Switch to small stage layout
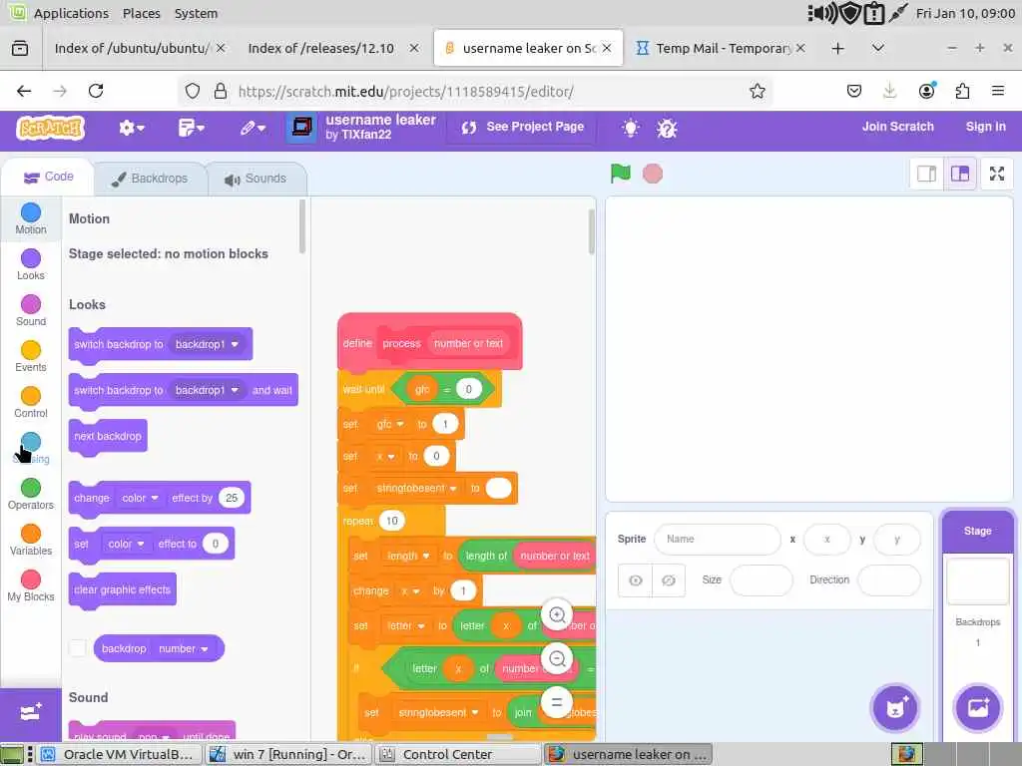This screenshot has width=1022, height=766. click(926, 174)
